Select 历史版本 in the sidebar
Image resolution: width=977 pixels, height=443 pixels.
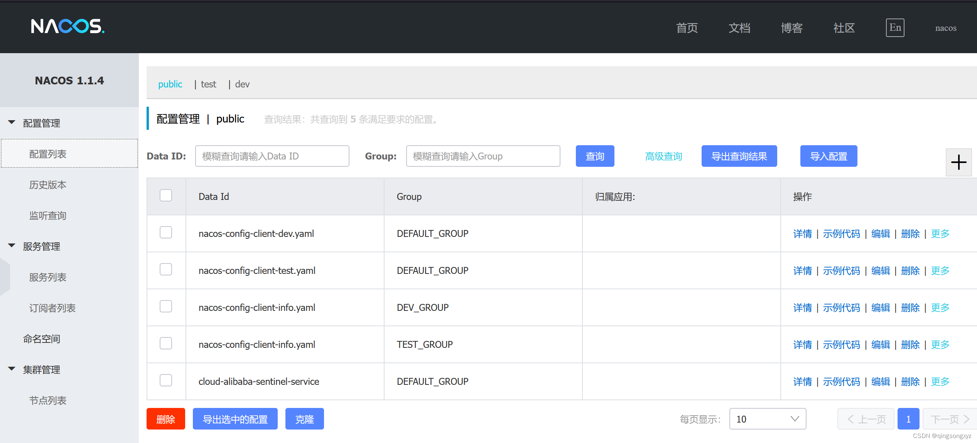(x=48, y=185)
